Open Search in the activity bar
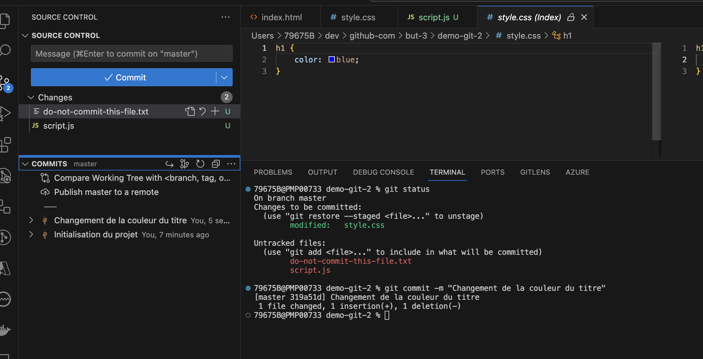This screenshot has height=359, width=703. click(x=5, y=51)
